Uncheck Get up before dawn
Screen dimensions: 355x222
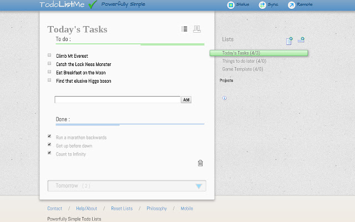[x=49, y=144]
